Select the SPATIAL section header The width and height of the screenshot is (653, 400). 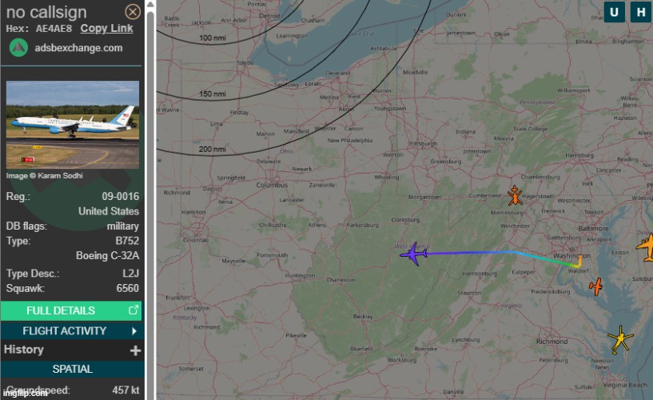pos(73,369)
